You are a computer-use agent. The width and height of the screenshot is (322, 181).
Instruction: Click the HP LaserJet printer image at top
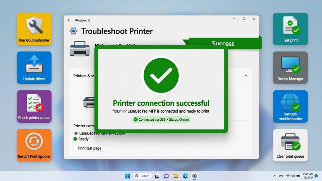pos(80,49)
